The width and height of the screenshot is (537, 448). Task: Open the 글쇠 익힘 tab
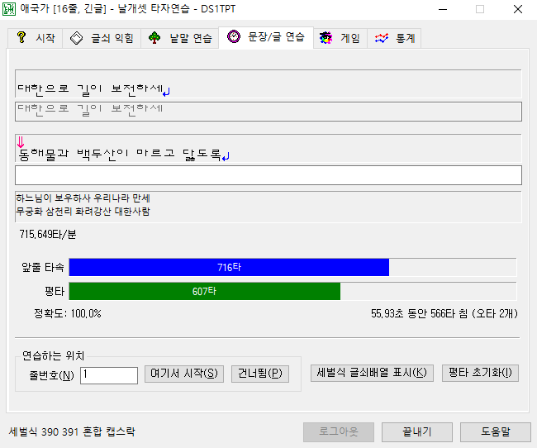(102, 38)
